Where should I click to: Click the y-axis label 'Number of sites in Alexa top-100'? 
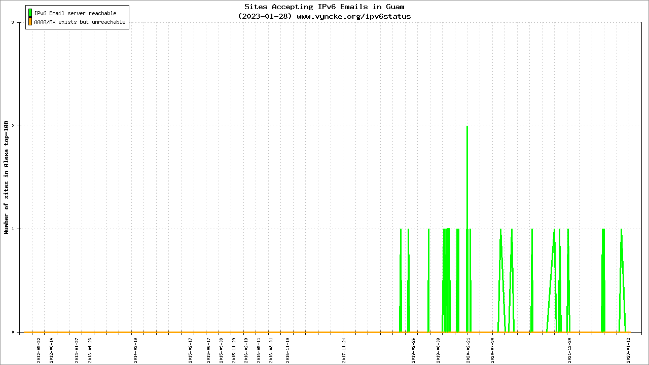7,177
